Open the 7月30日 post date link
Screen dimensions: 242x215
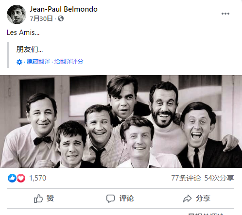(x=41, y=18)
